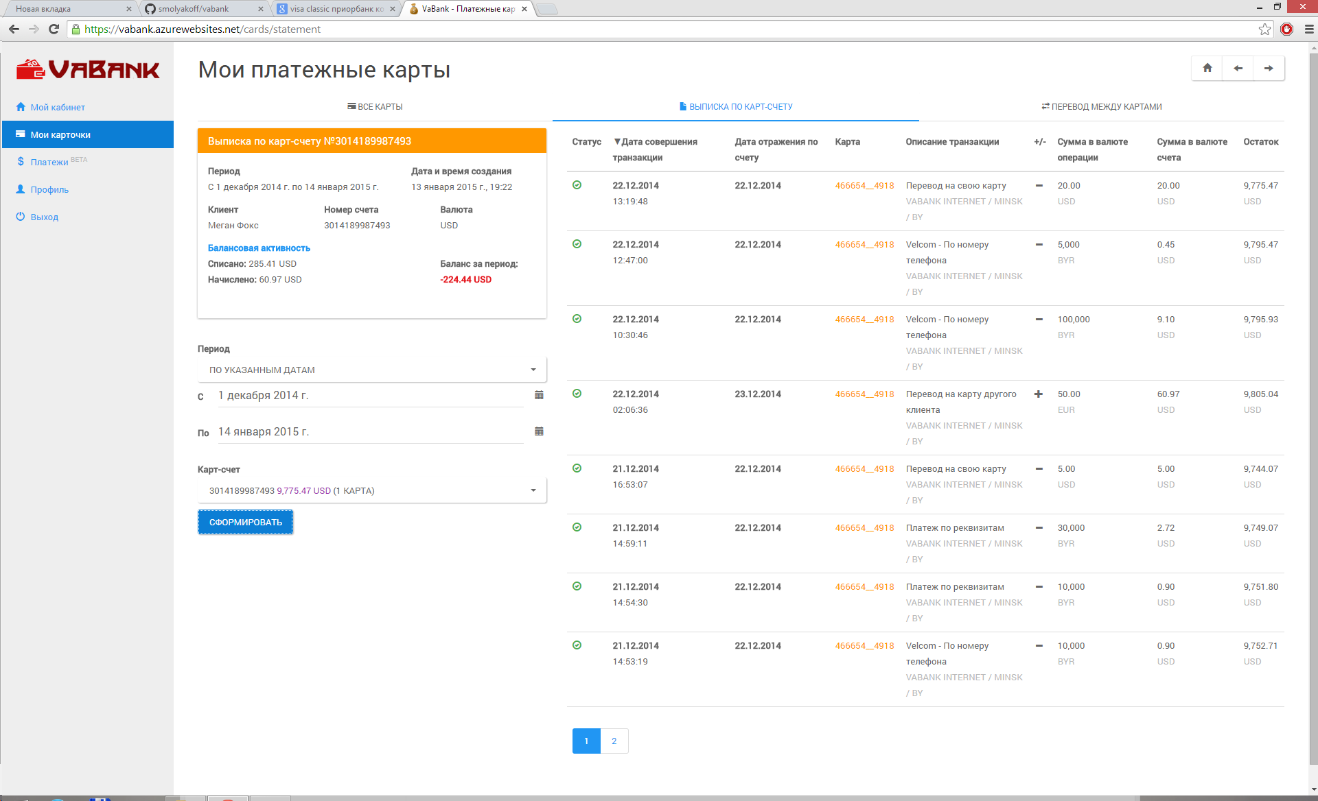Open Платежи in sidebar menu
Image resolution: width=1318 pixels, height=801 pixels.
(49, 163)
